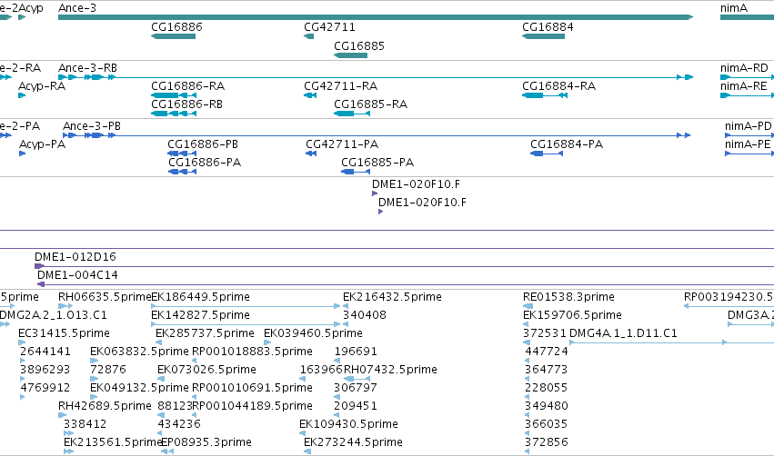Open the CG16886-RA transcript label

click(188, 85)
